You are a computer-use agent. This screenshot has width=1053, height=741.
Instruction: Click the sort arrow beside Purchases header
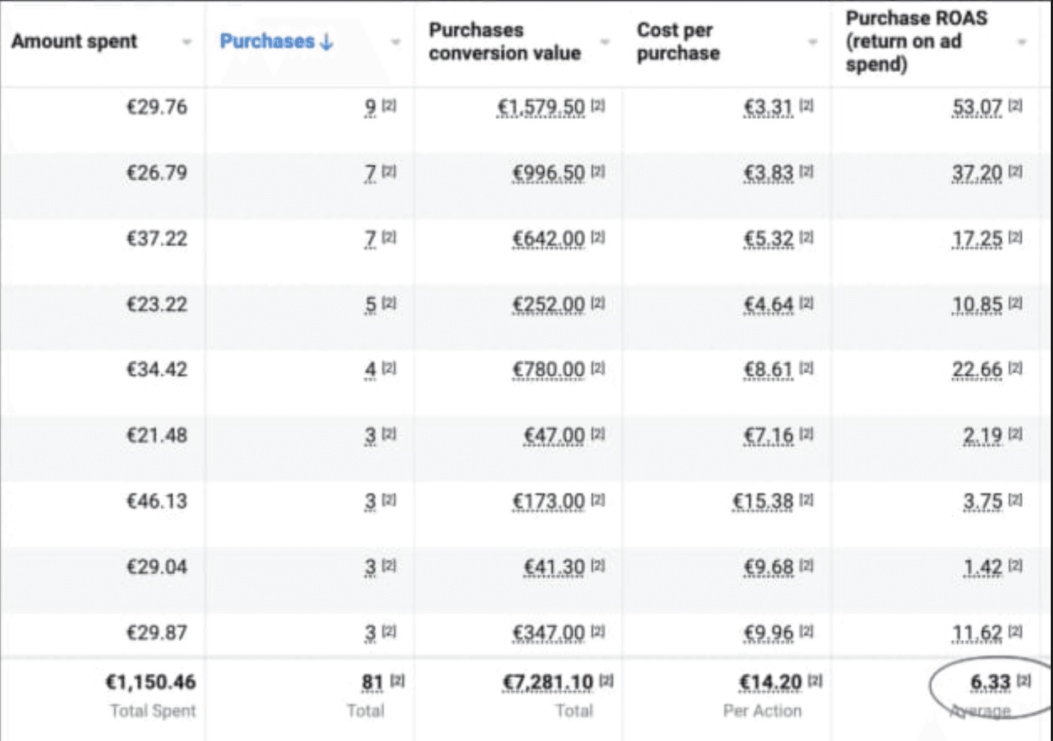(326, 42)
